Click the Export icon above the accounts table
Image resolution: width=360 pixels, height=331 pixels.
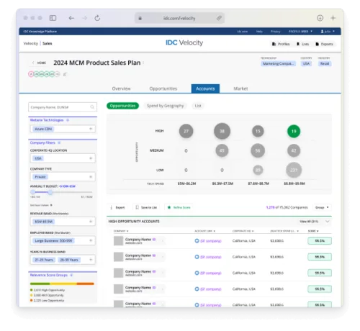111,207
